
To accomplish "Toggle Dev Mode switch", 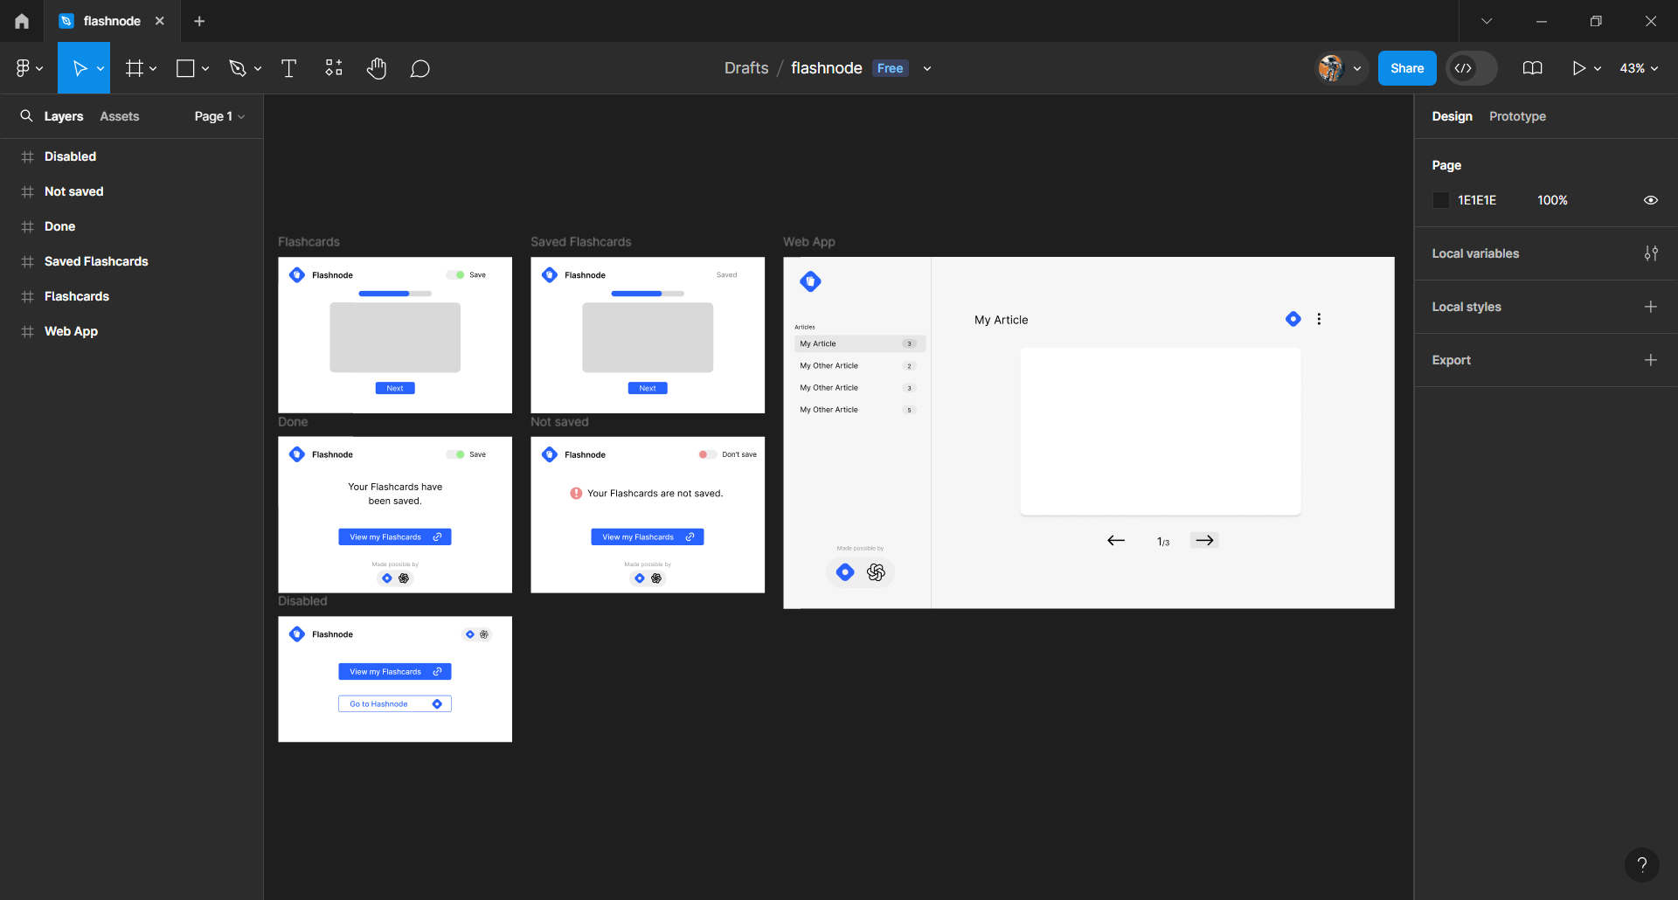I will (x=1471, y=68).
